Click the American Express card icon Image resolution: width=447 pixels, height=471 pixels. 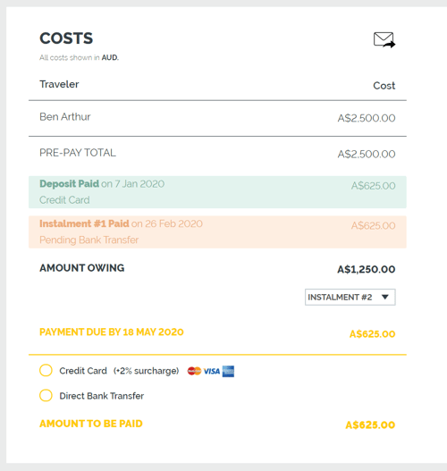tap(228, 371)
